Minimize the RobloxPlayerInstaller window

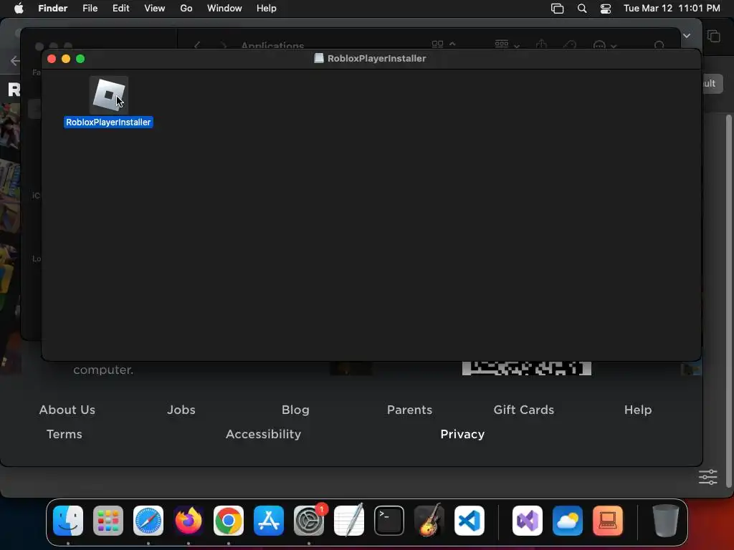[66, 59]
